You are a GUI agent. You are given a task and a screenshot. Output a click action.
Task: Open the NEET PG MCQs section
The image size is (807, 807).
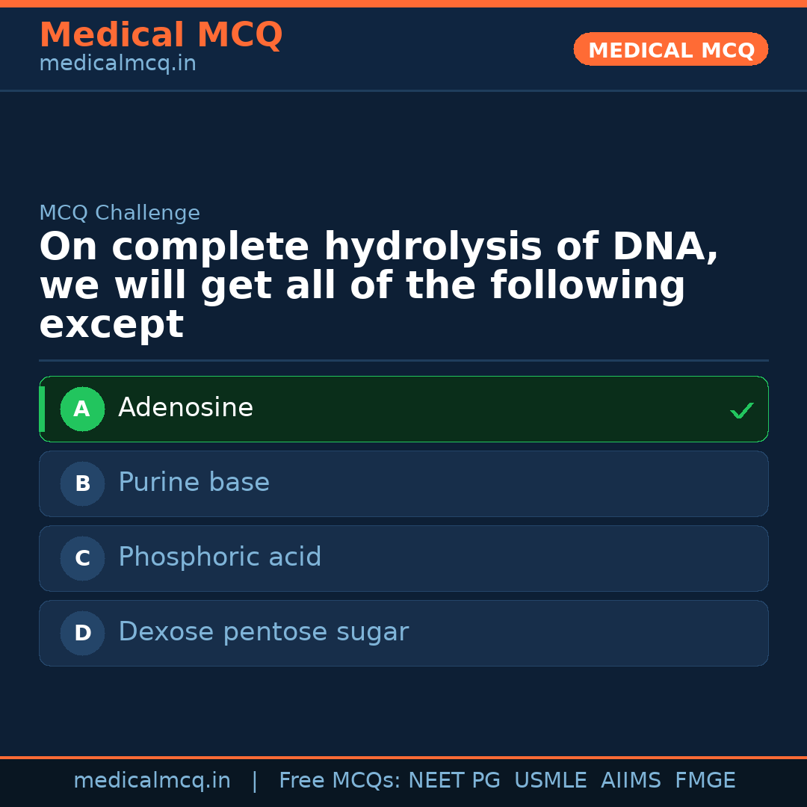tap(454, 780)
